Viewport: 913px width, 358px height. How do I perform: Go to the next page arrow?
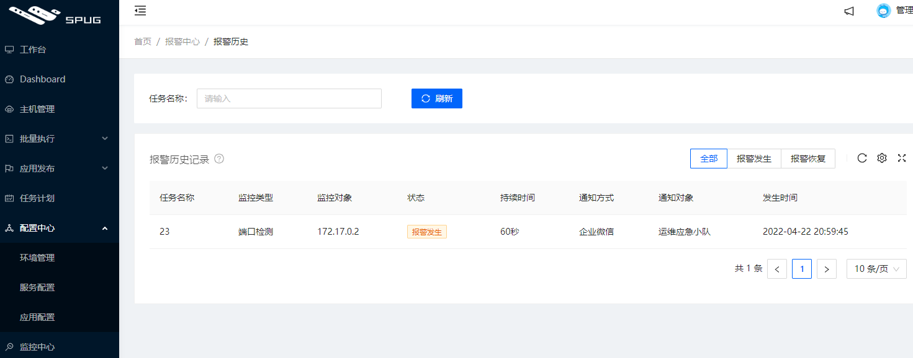click(826, 268)
